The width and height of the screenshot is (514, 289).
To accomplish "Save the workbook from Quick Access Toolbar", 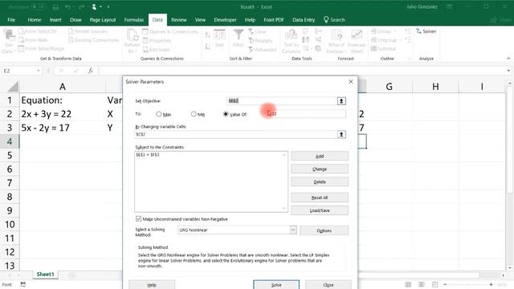I will pyautogui.click(x=55, y=7).
